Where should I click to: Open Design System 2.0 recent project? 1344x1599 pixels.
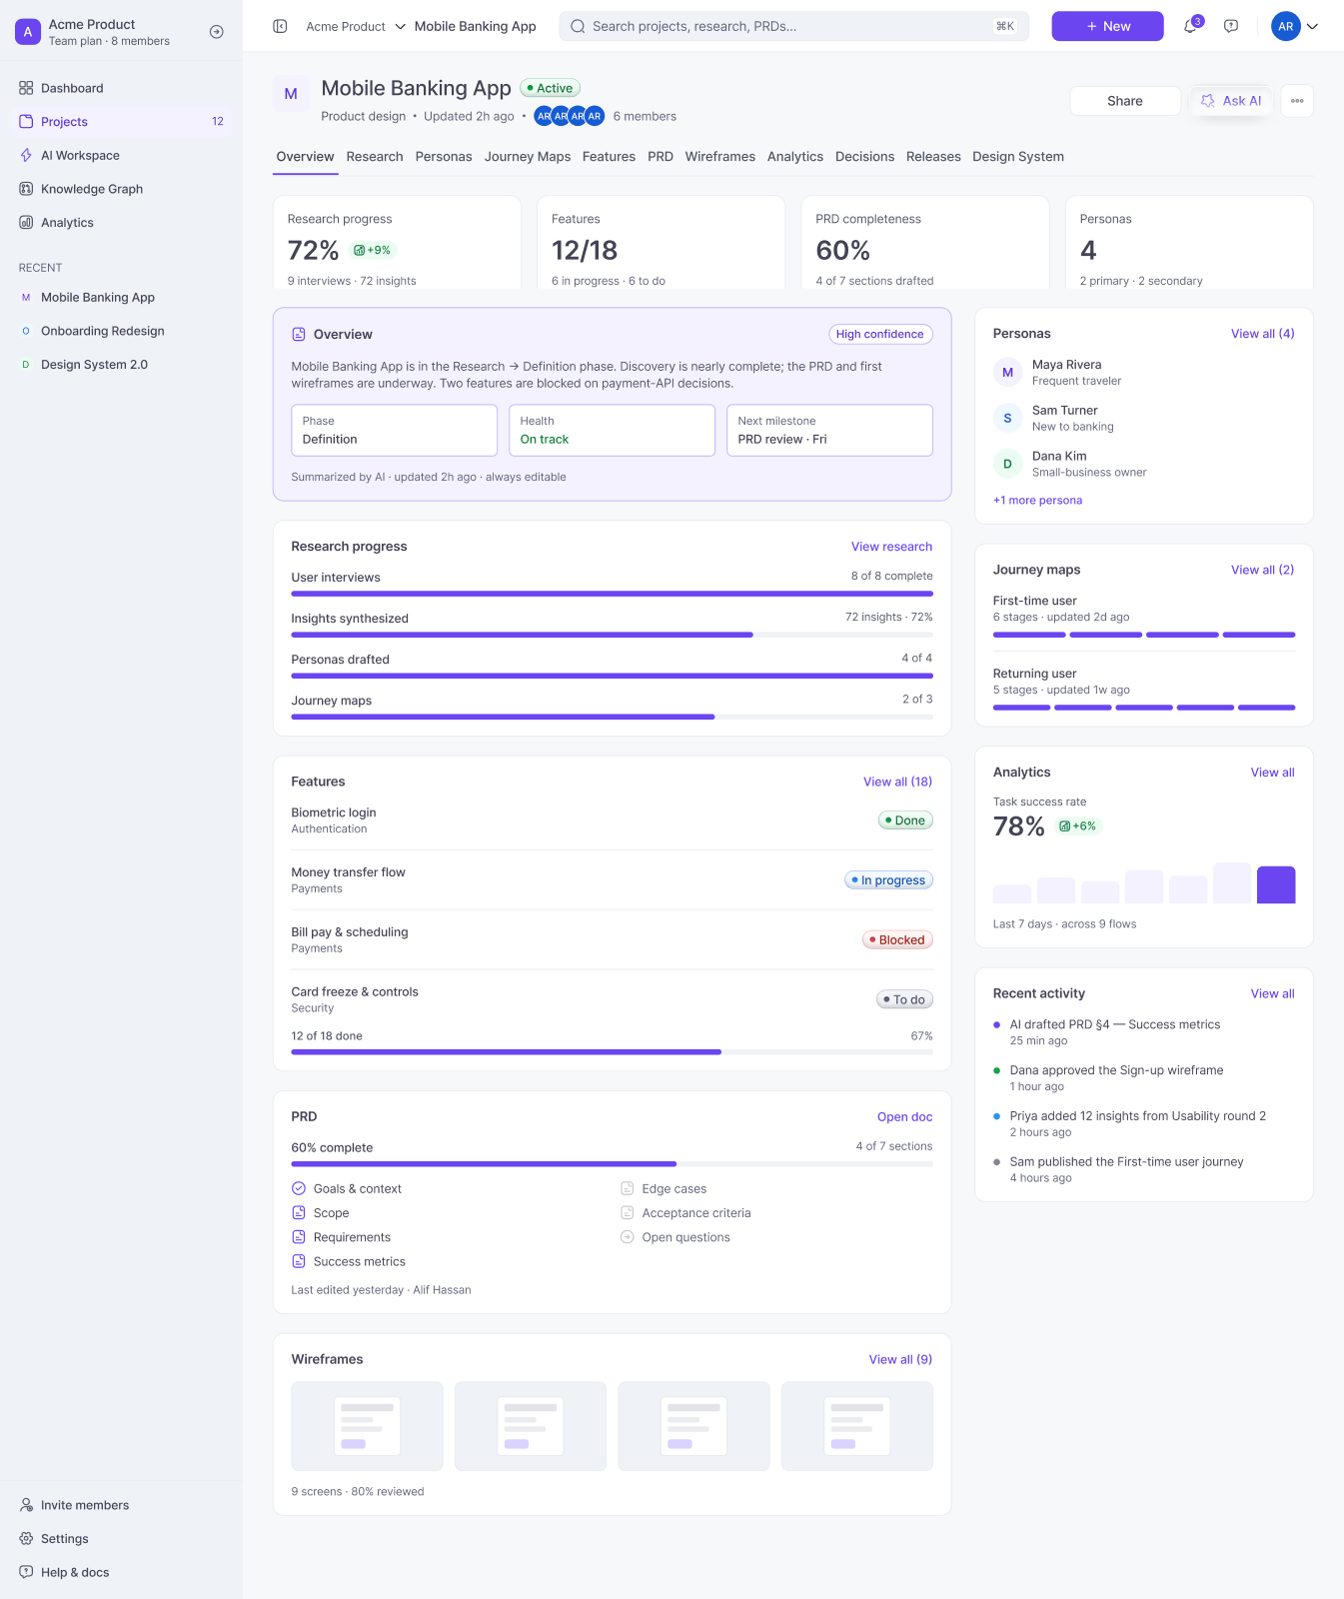point(94,365)
